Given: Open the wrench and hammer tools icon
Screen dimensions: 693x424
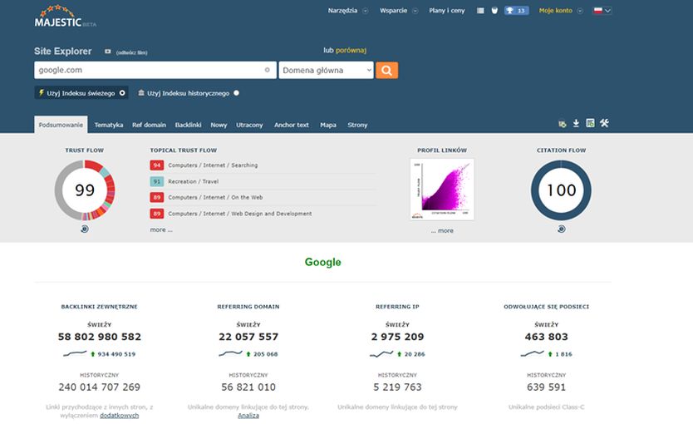Looking at the screenshot, I should [604, 124].
